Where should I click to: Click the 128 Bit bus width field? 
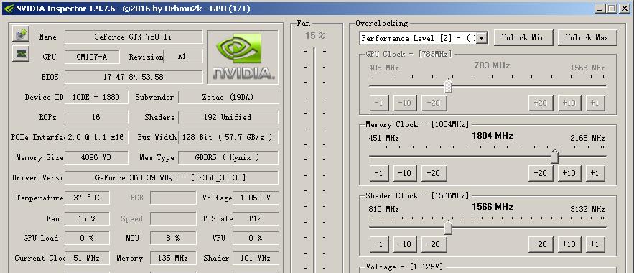click(x=228, y=137)
